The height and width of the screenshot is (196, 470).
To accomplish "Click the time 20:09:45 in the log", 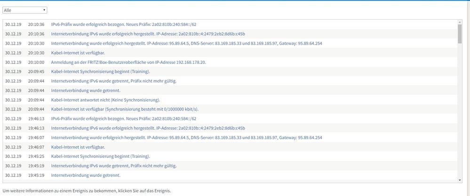I will [x=36, y=71].
